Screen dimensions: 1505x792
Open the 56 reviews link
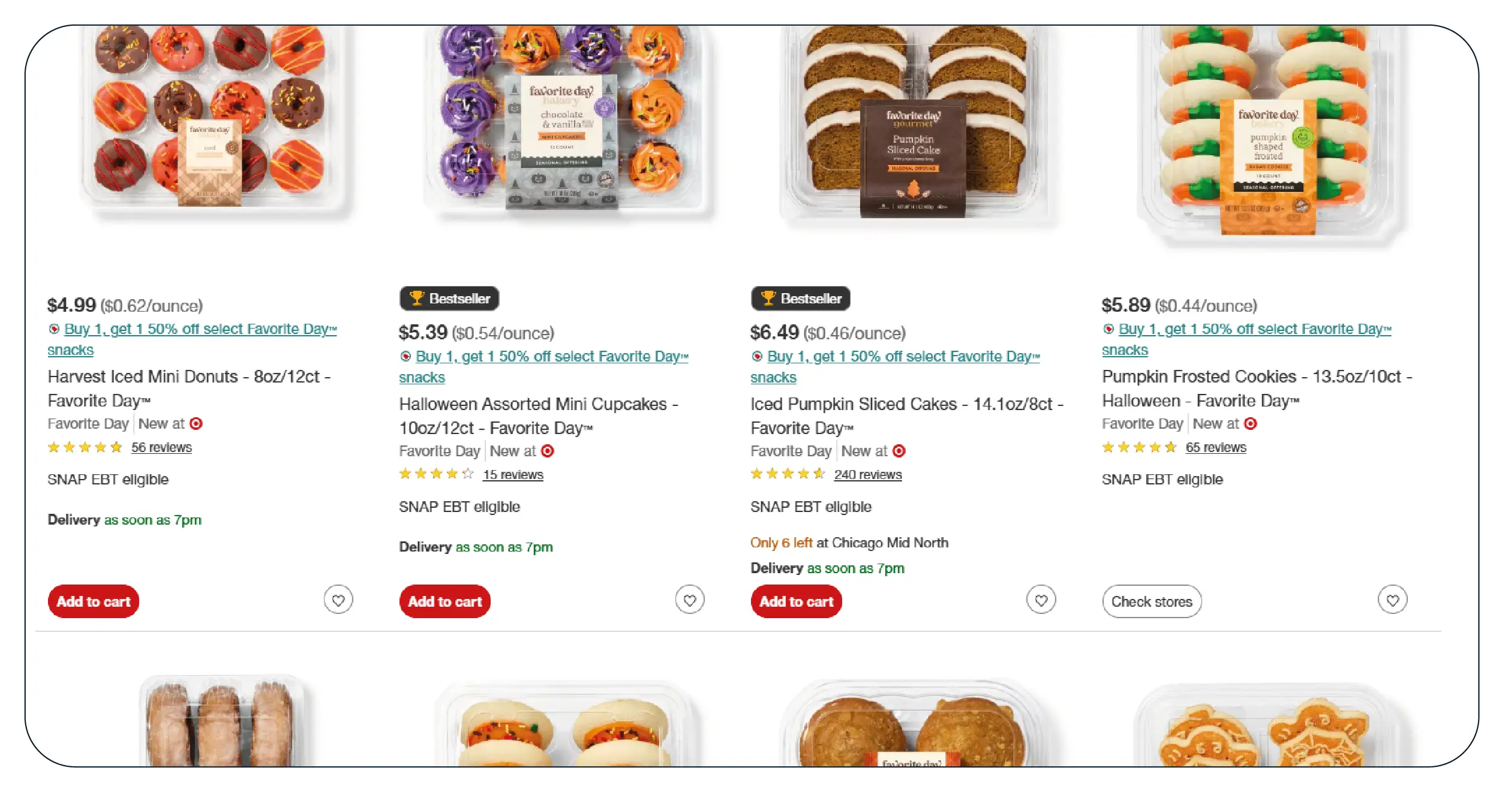pyautogui.click(x=161, y=447)
